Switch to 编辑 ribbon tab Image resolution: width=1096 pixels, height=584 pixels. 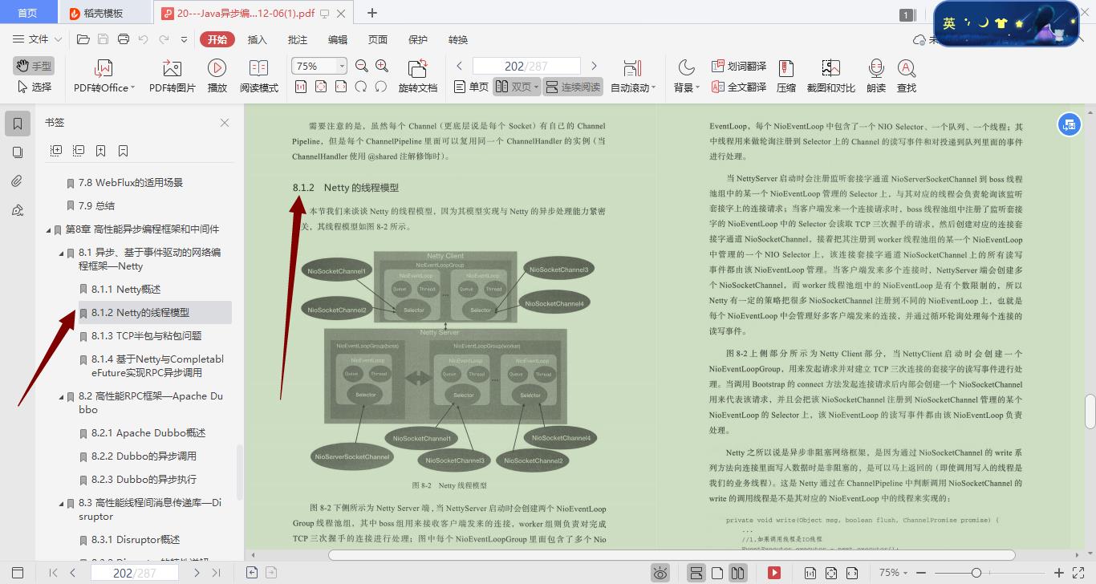(x=338, y=39)
